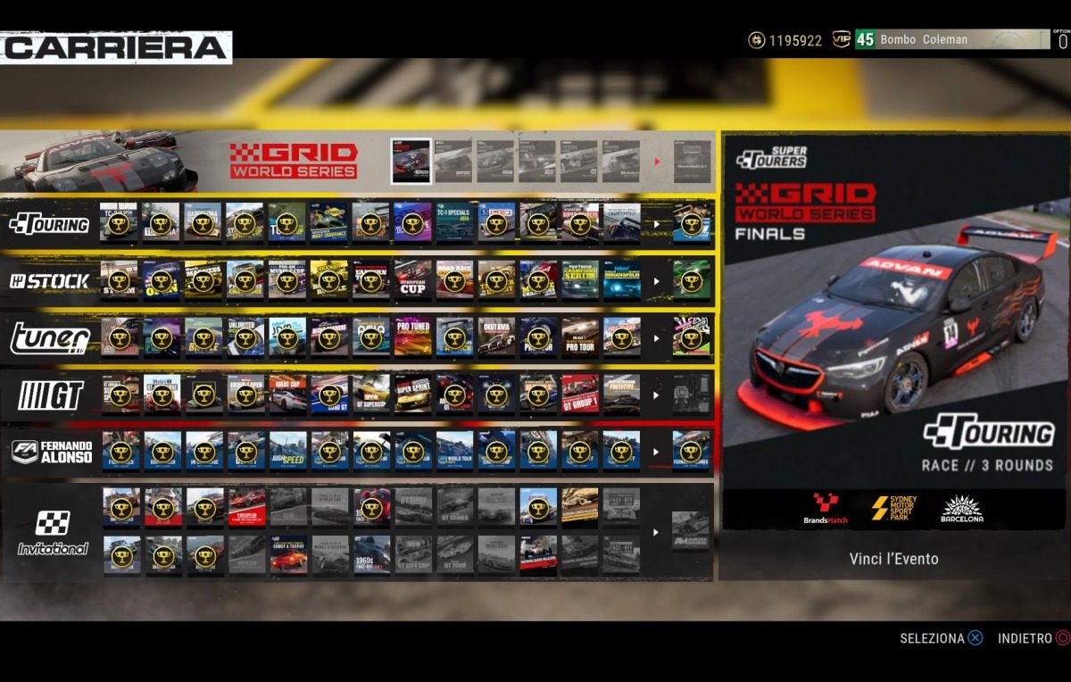
Task: Click player level 45 badge
Action: (x=865, y=40)
